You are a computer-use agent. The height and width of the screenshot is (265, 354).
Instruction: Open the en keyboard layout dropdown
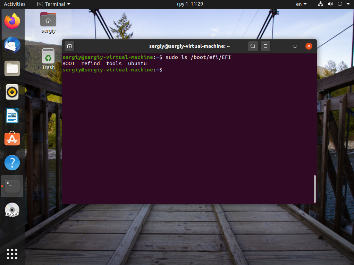[x=301, y=4]
